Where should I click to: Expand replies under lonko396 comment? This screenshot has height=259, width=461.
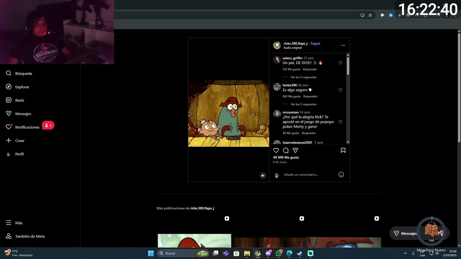tap(304, 104)
